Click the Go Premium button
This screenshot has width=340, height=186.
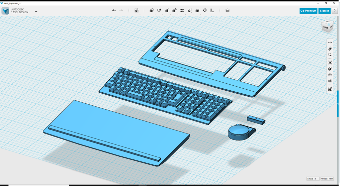(x=308, y=11)
